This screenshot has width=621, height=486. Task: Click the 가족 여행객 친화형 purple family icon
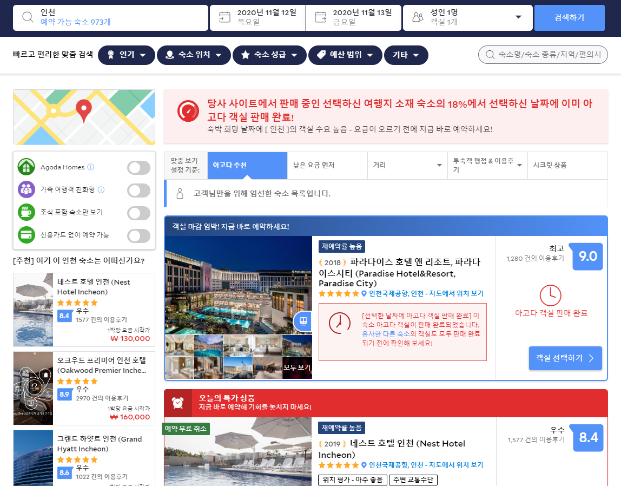pos(26,189)
